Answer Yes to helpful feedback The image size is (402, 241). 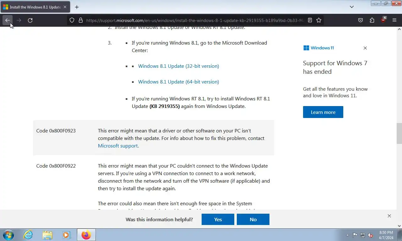[x=218, y=219]
